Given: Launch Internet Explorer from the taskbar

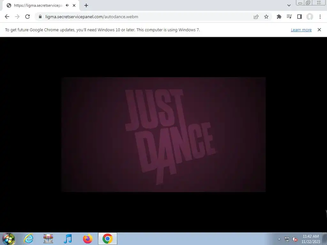Looking at the screenshot, I should [28, 239].
